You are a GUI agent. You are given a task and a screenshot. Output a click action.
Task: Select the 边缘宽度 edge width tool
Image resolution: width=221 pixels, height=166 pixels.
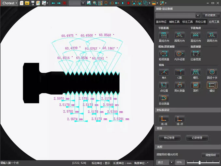click(196, 53)
